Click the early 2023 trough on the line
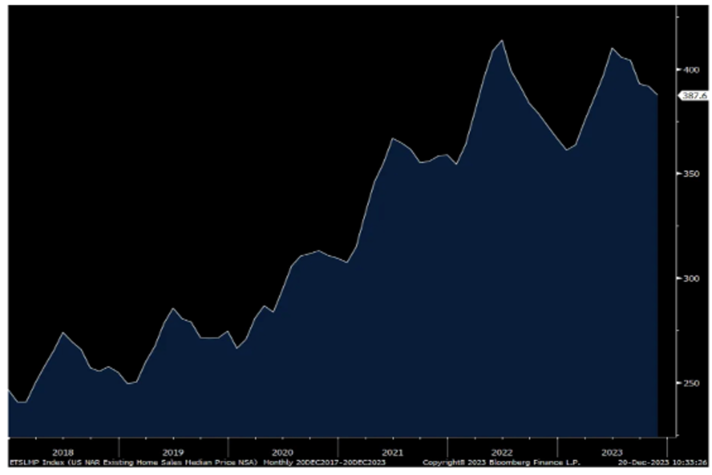 (x=567, y=150)
